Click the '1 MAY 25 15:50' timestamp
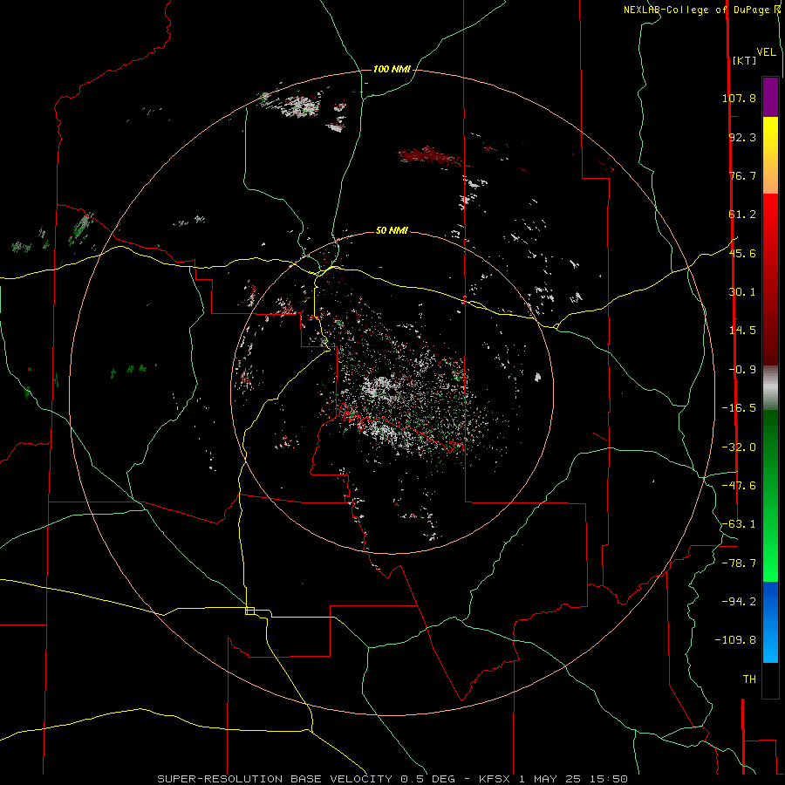 (573, 779)
